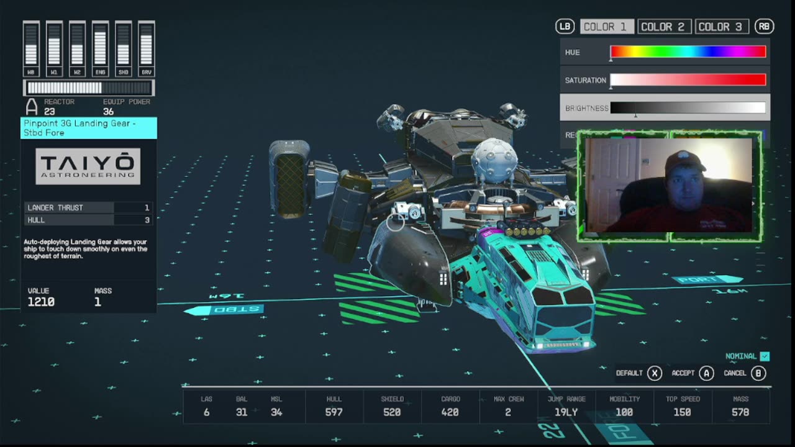Click the RB bumper icon

(765, 27)
